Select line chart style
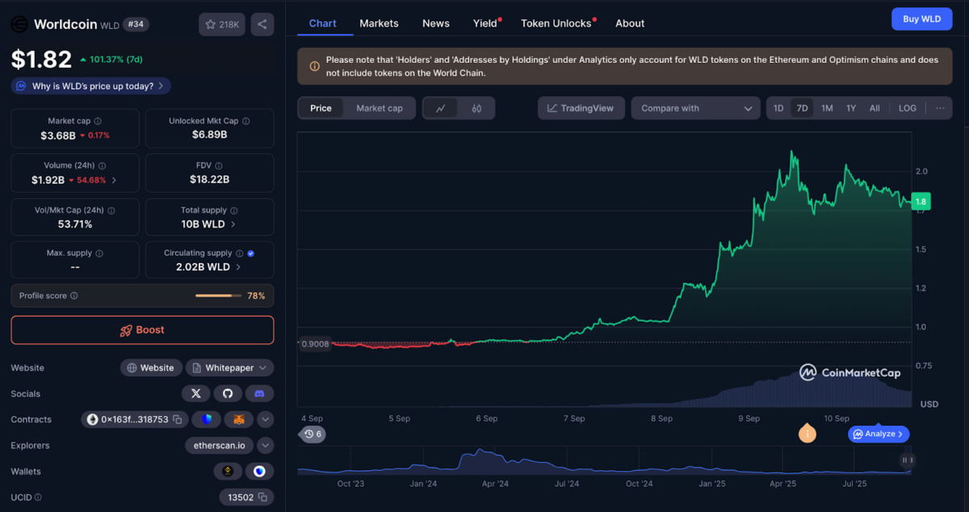The height and width of the screenshot is (512, 969). click(441, 108)
